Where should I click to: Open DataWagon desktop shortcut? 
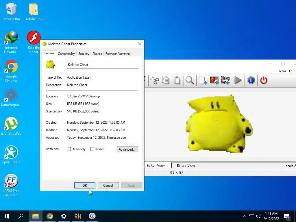(11, 97)
